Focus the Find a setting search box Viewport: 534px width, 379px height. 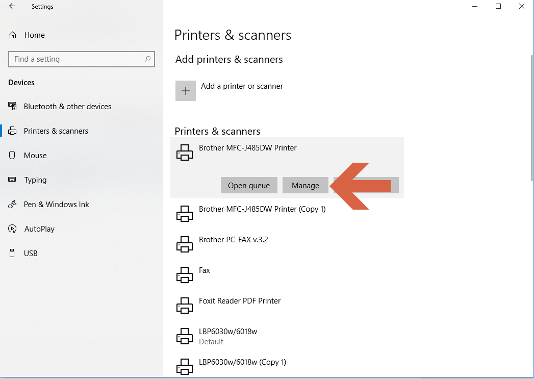82,59
